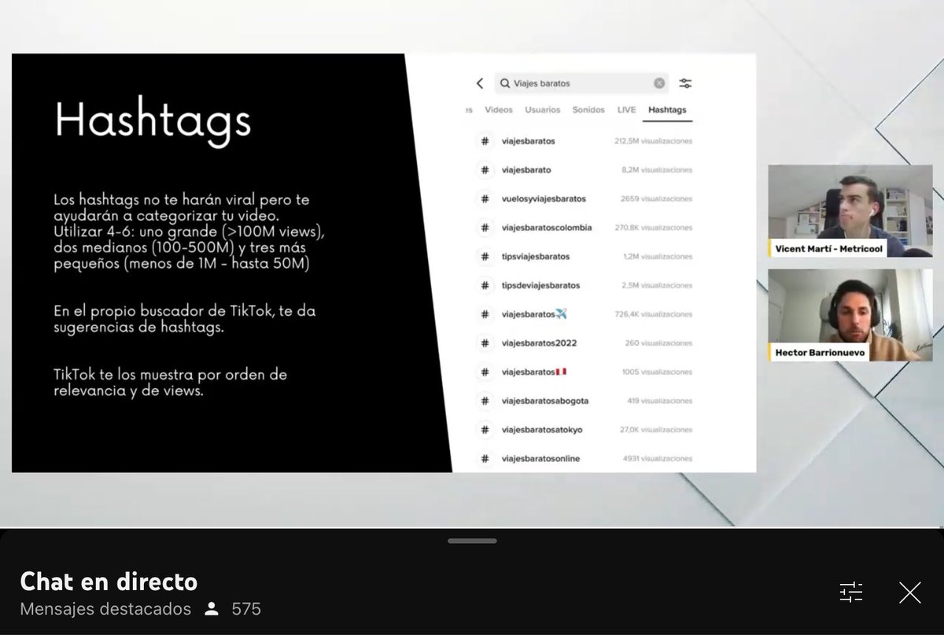Expand the chat panel using the grab handle
Screen dimensions: 944x635
[472, 541]
